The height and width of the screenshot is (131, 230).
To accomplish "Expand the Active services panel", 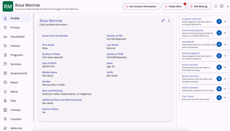I will (225, 67).
